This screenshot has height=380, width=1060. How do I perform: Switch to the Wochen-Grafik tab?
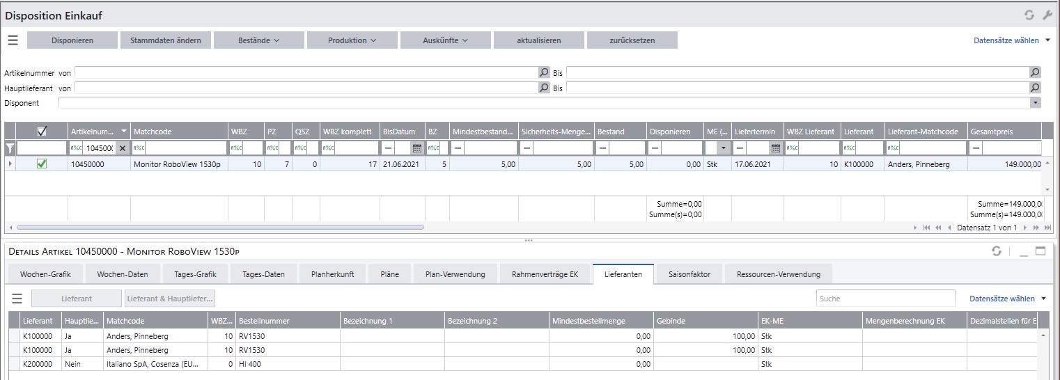coord(46,274)
